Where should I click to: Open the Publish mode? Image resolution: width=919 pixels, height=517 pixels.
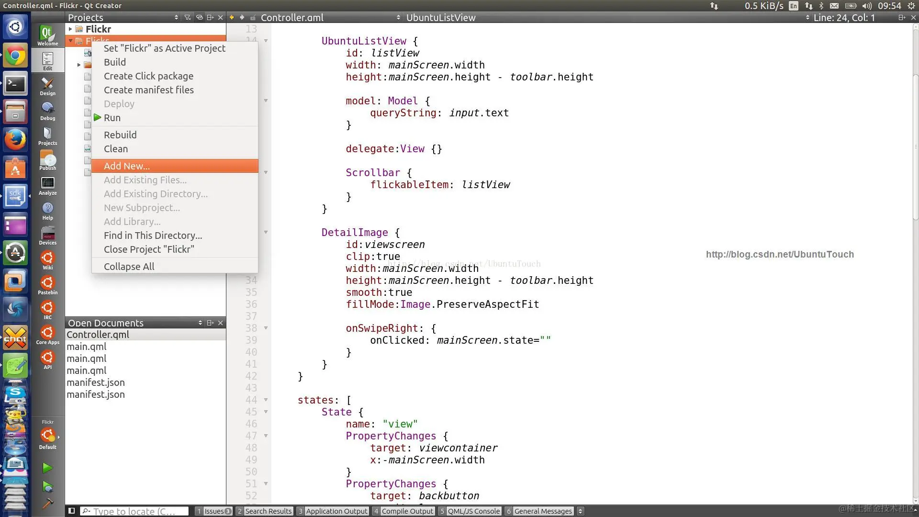47,160
